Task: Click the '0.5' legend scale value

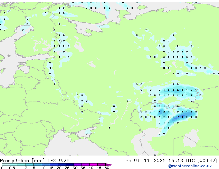Action: 12,168
